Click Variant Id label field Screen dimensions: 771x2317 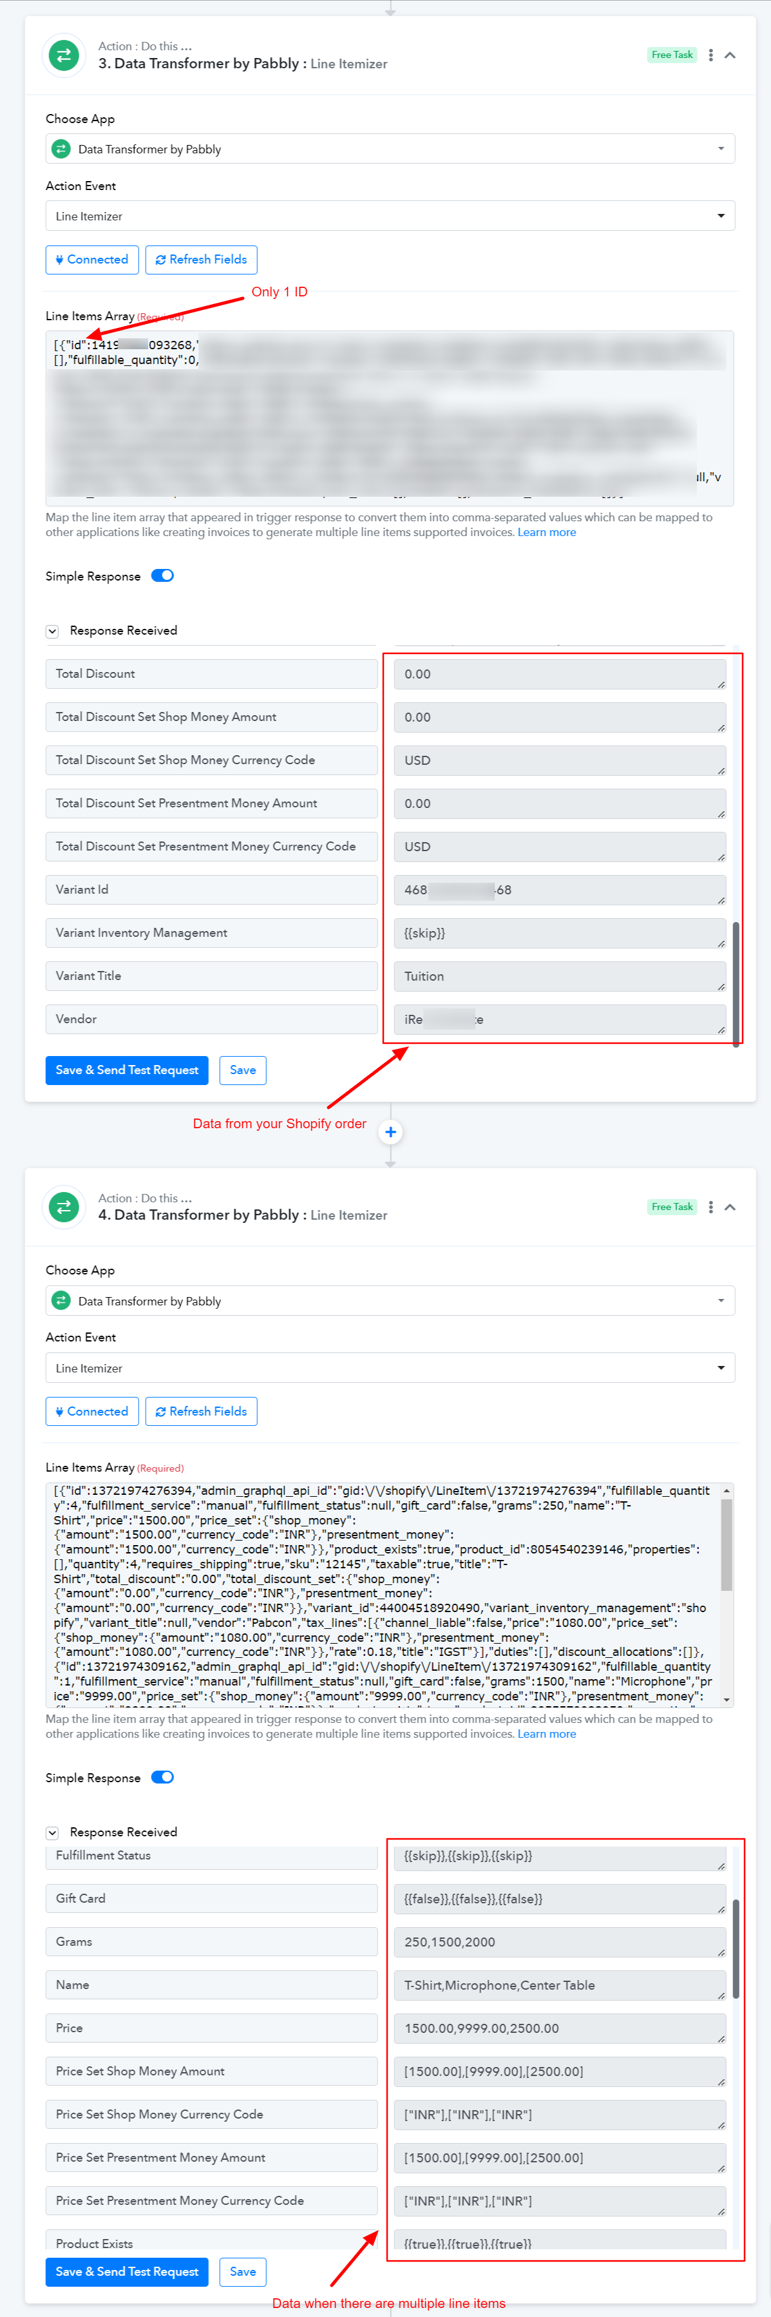pos(211,890)
